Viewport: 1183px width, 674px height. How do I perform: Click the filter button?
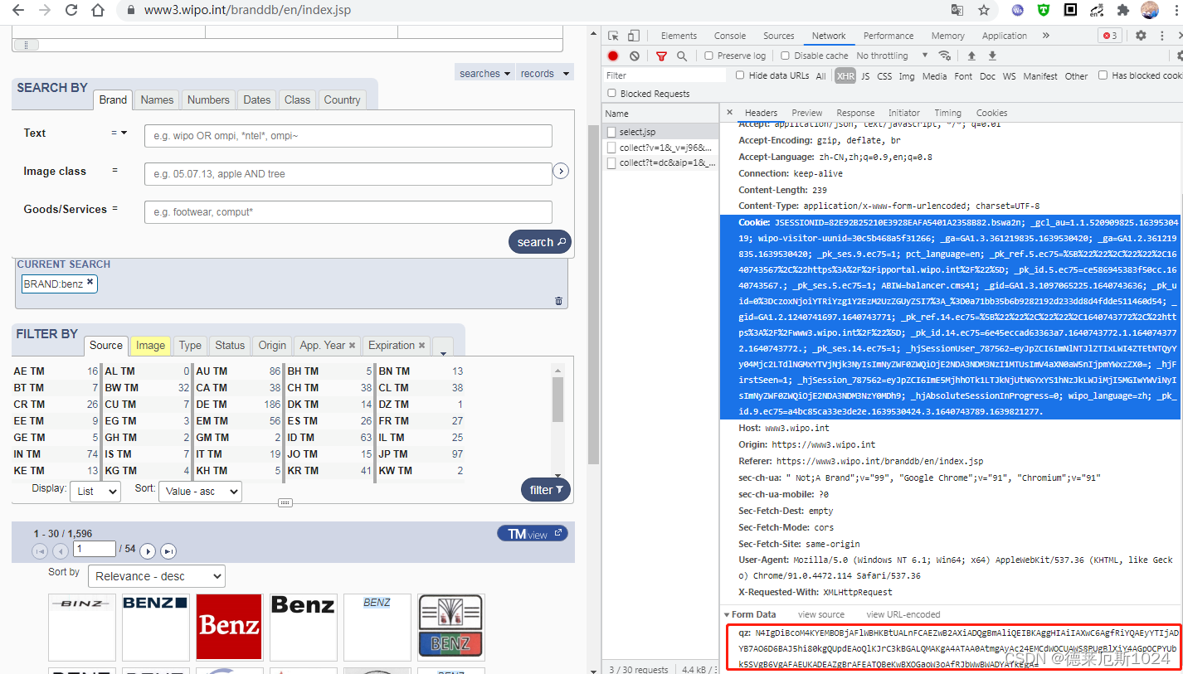[x=546, y=490]
